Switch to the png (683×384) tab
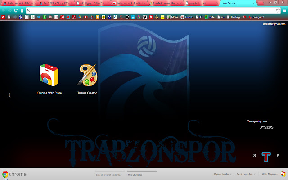This screenshot has width=288, height=180. coord(201,3)
